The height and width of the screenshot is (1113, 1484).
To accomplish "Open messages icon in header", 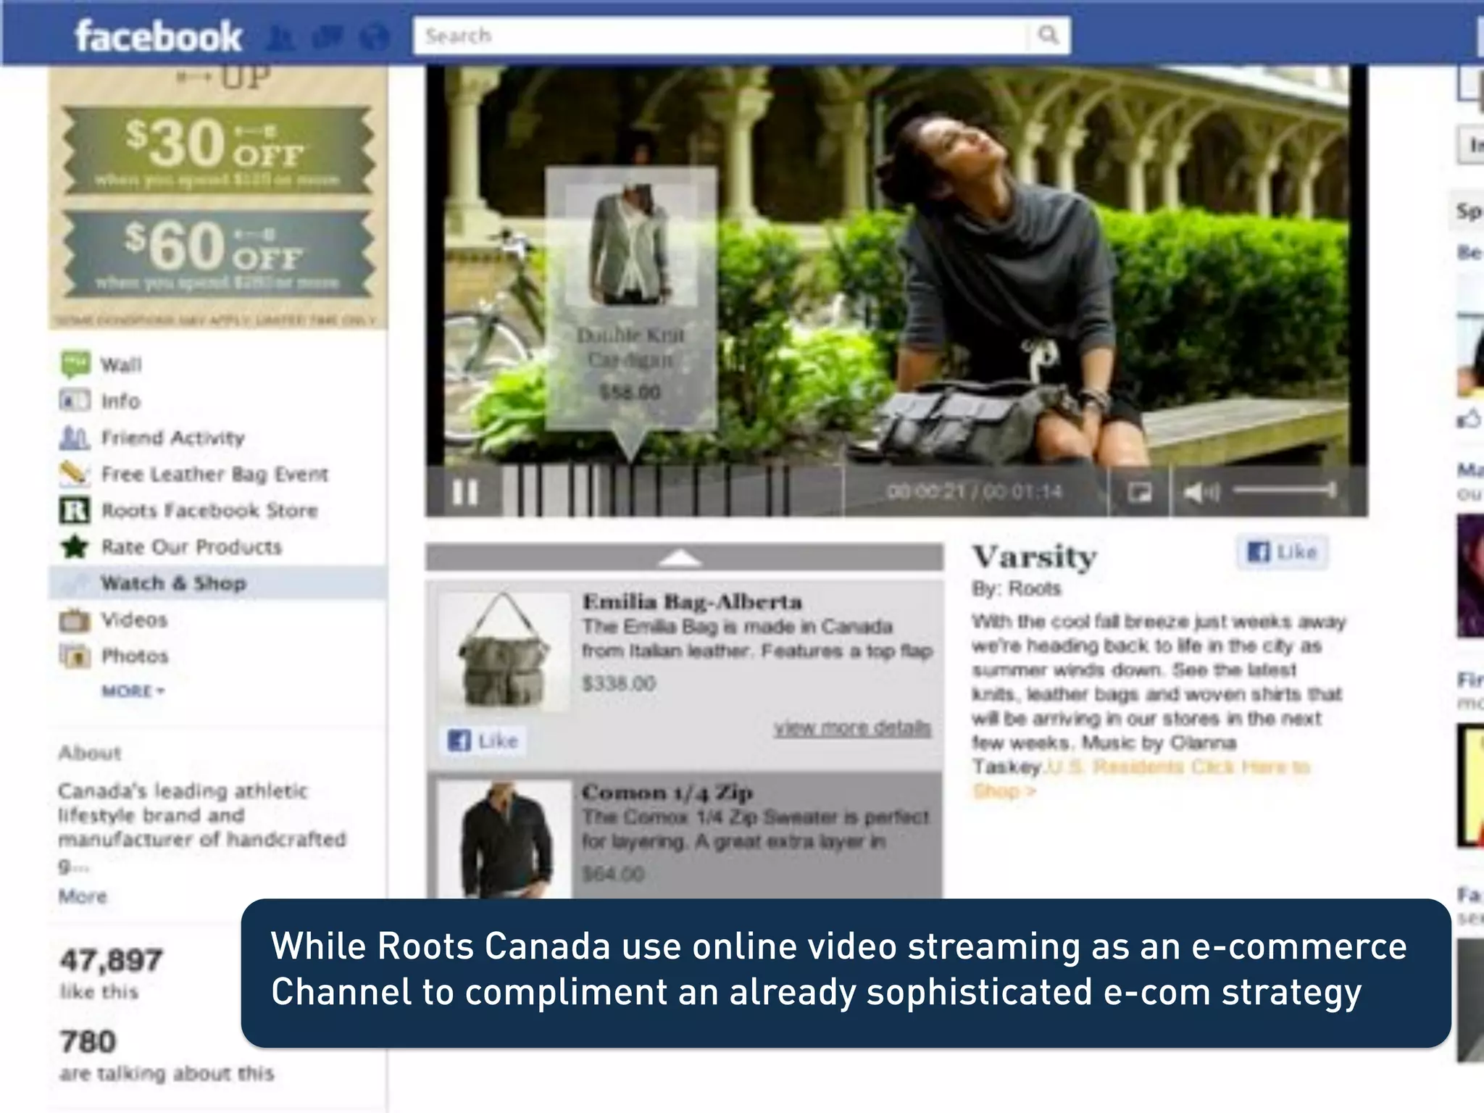I will (x=328, y=38).
